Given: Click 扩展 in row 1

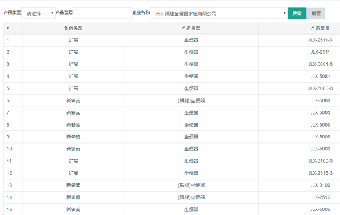Looking at the screenshot, I should pyautogui.click(x=73, y=40).
